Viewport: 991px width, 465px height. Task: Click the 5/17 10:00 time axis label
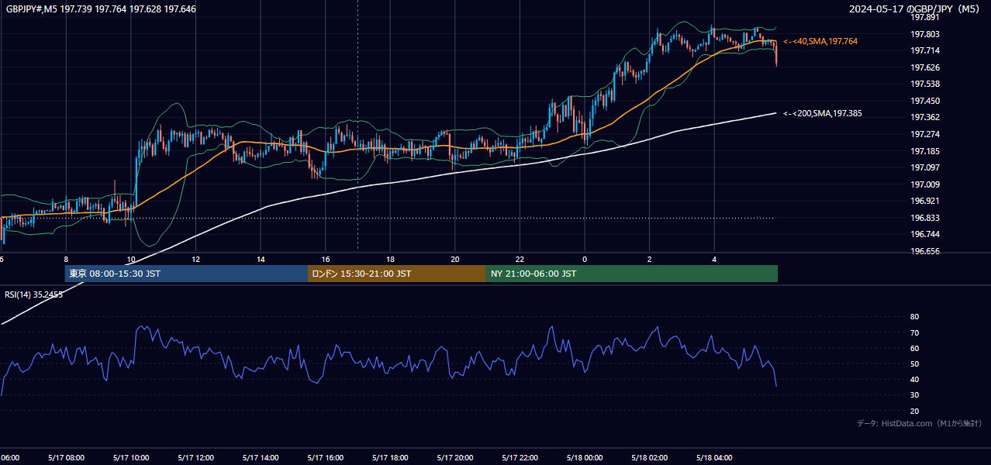(x=131, y=458)
